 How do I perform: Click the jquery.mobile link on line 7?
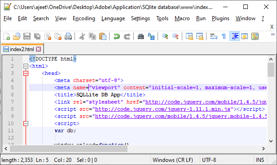click(206, 102)
